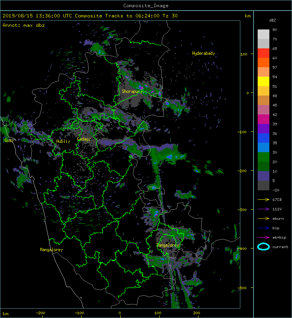292x318 pixels.
Task: Click the 'Annot: max dbz' annotation text
Action: [24, 25]
